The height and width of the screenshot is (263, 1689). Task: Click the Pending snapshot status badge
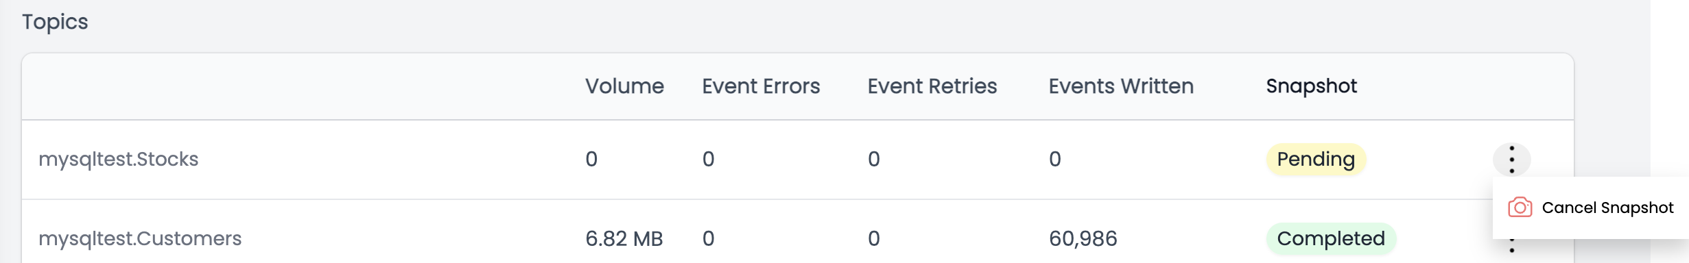1316,160
